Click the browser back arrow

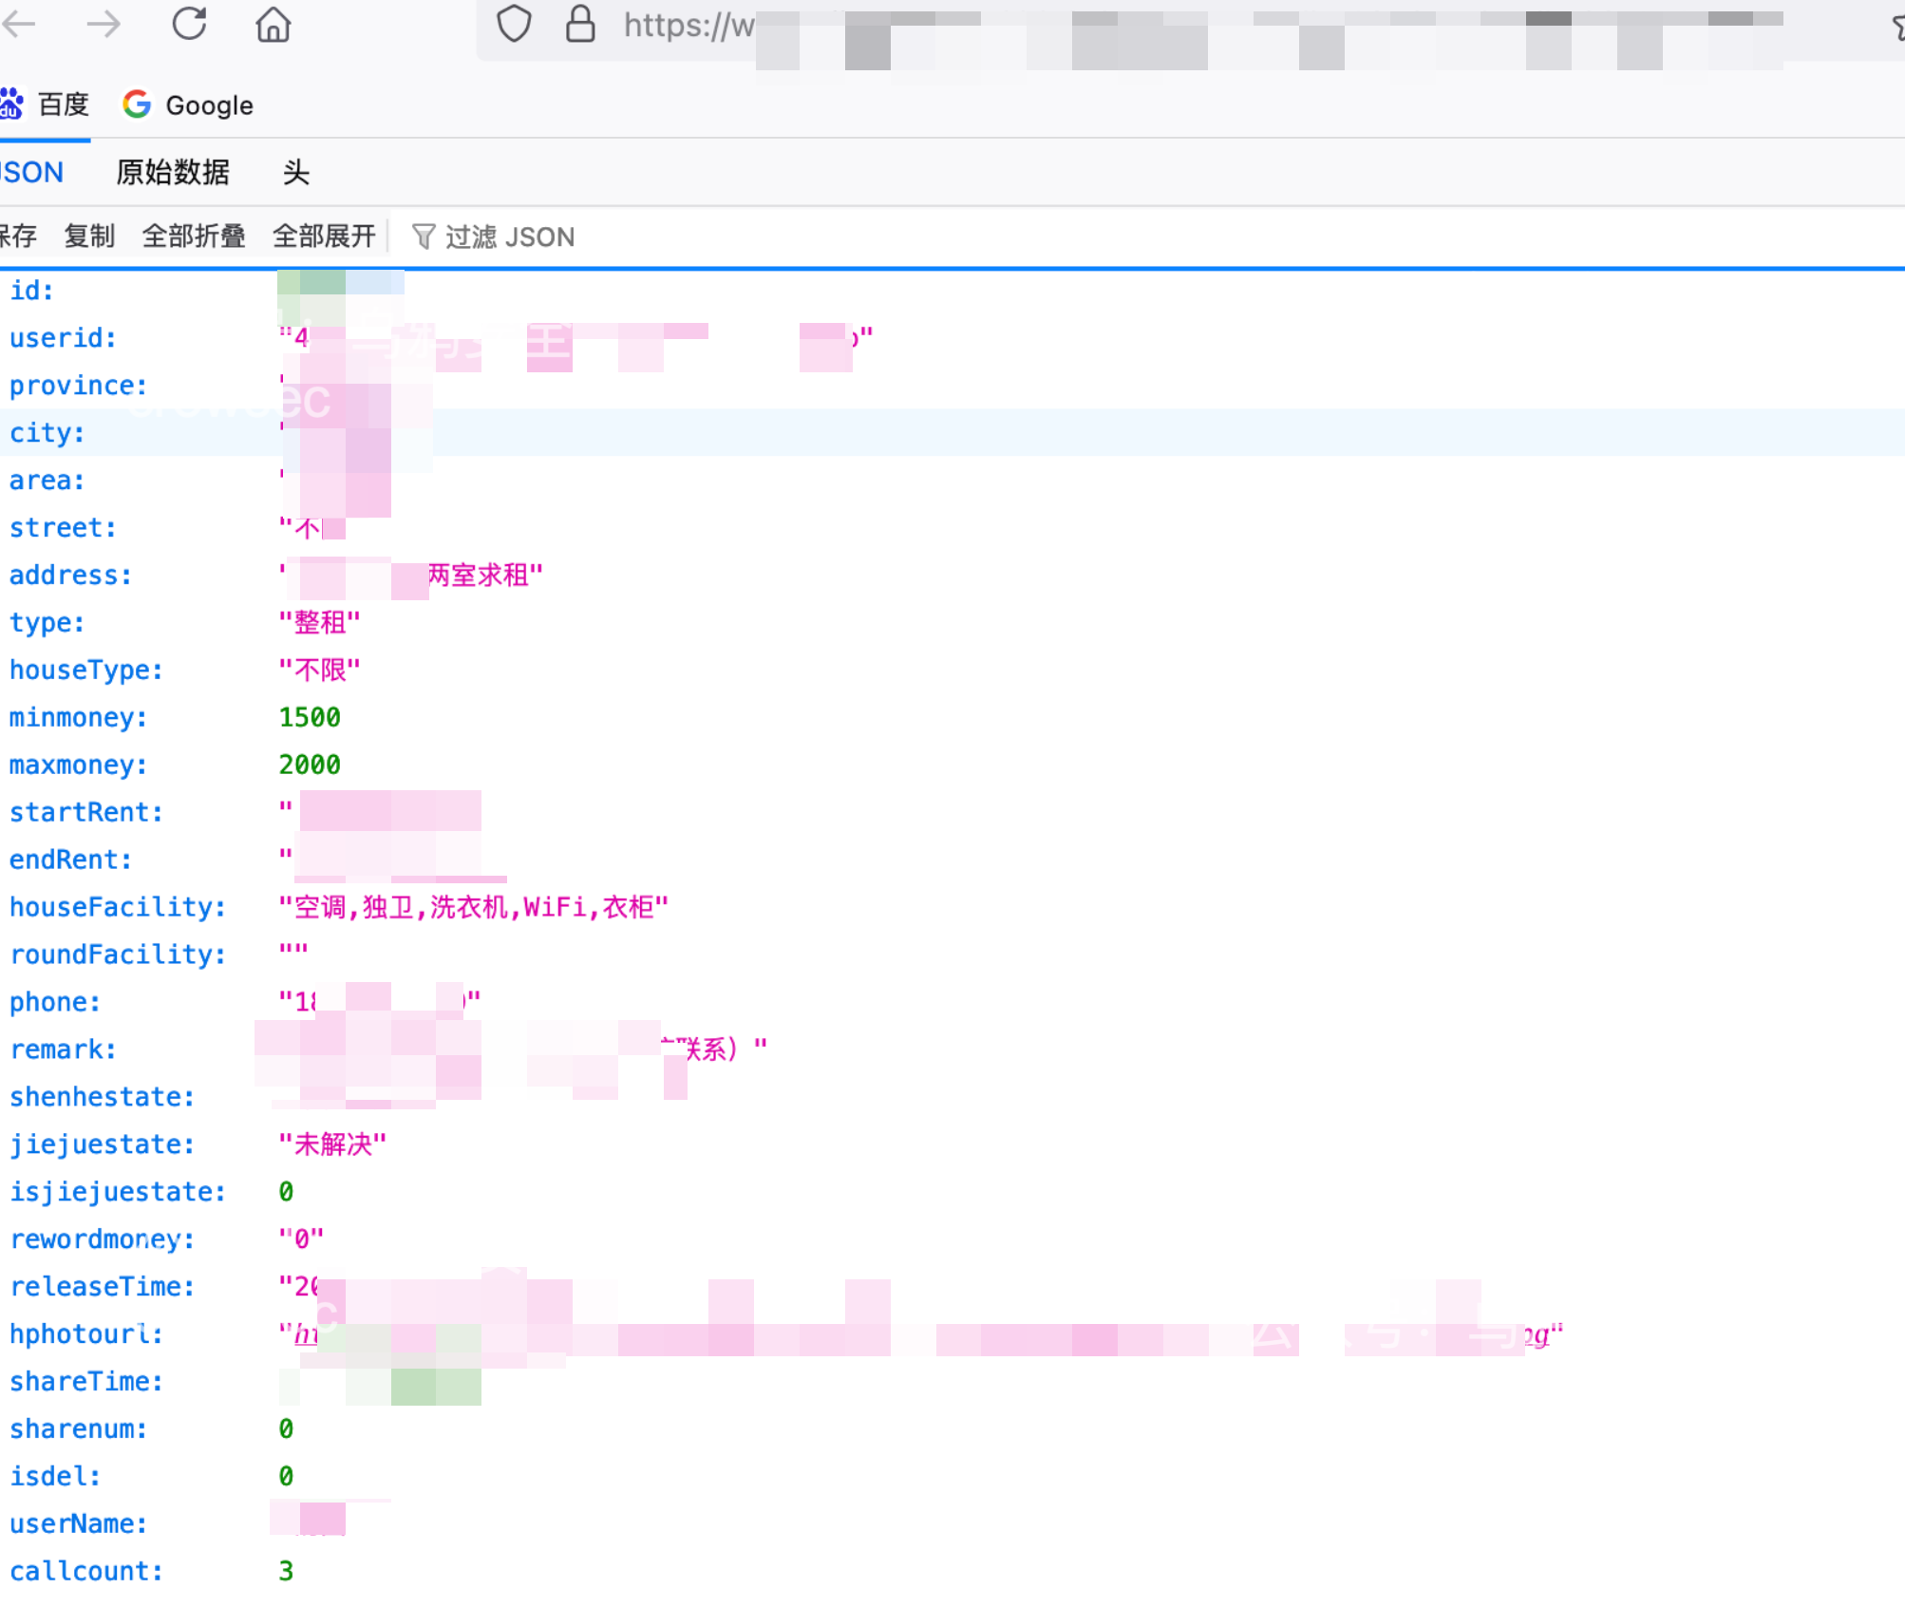19,24
